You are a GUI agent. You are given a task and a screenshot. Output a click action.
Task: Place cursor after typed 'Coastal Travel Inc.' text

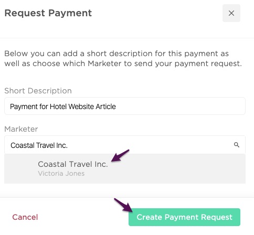pyautogui.click(x=69, y=145)
